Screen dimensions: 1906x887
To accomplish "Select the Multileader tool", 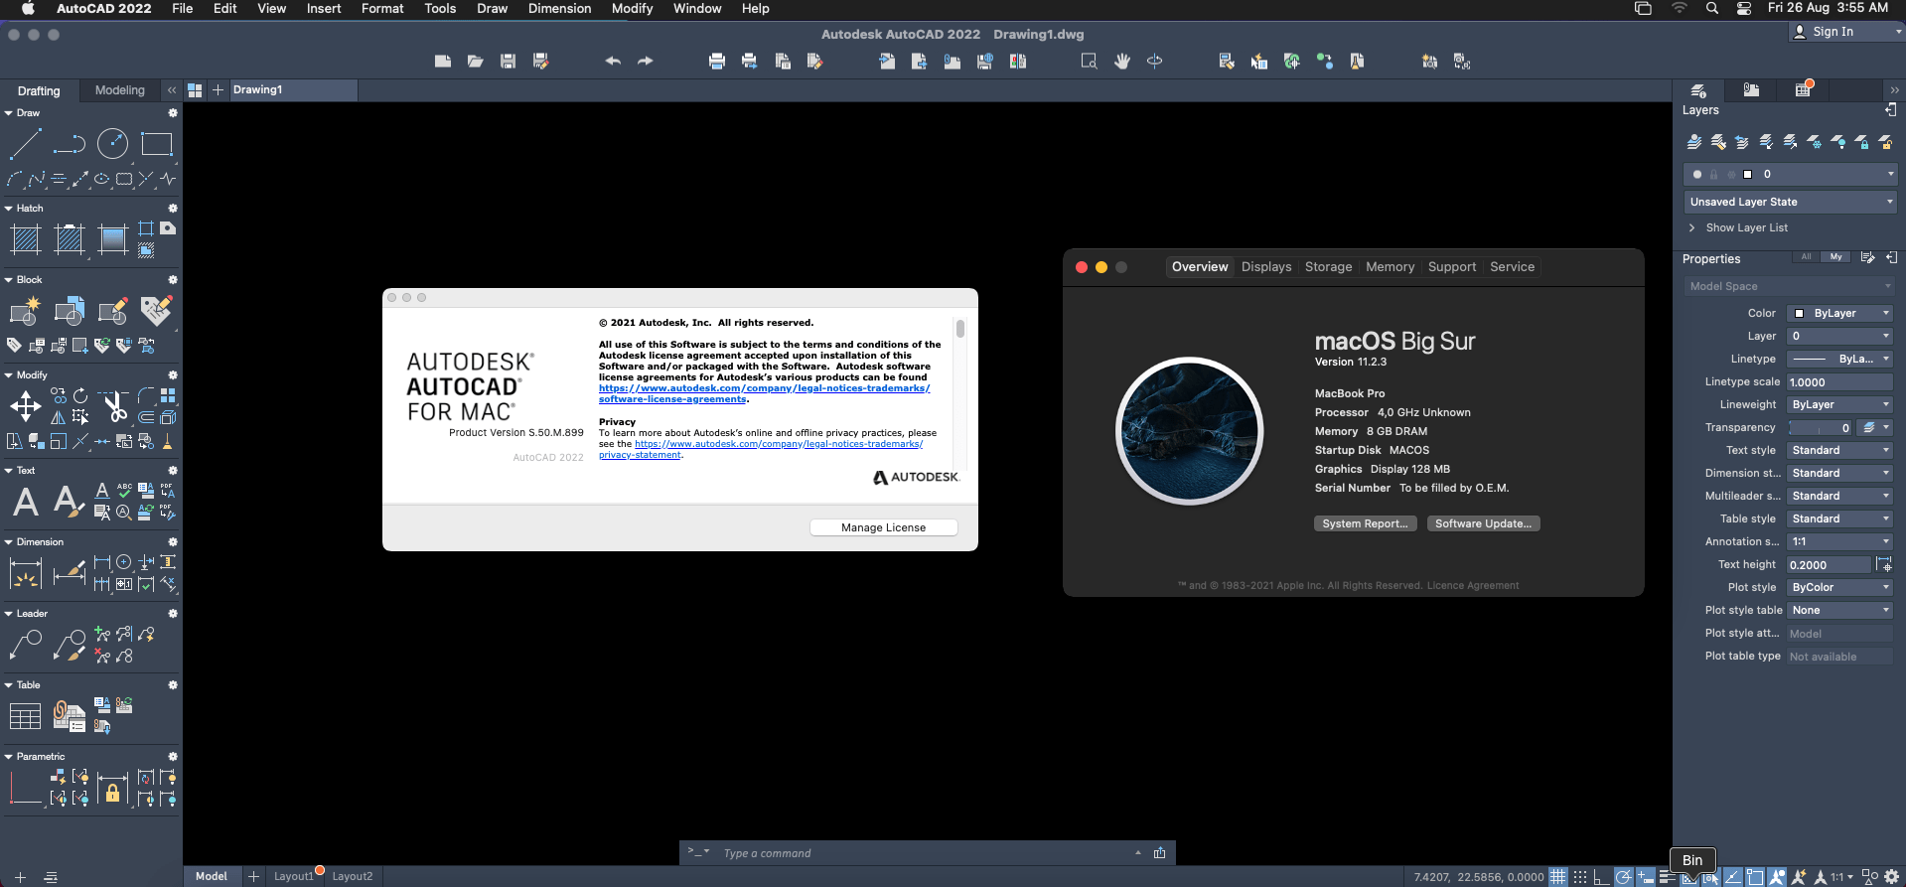I will coord(25,645).
